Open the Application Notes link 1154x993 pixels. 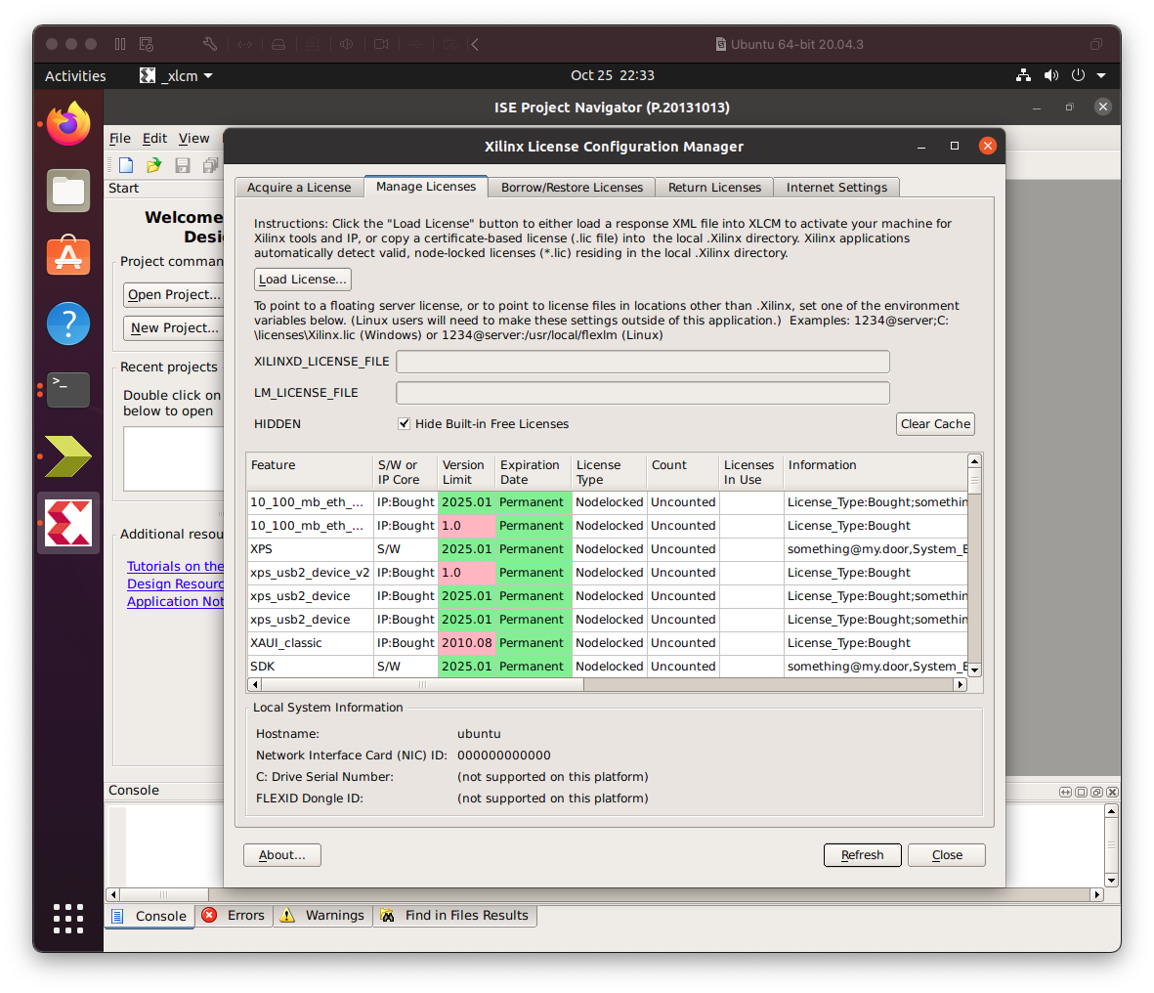175,601
